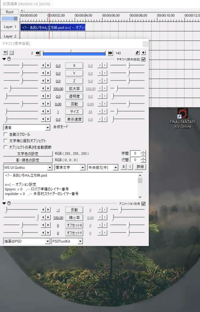Image resolution: width=200 pixels, height=312 pixels.
Task: Click right arrow for start 反転 value
Action: tap(48, 210)
